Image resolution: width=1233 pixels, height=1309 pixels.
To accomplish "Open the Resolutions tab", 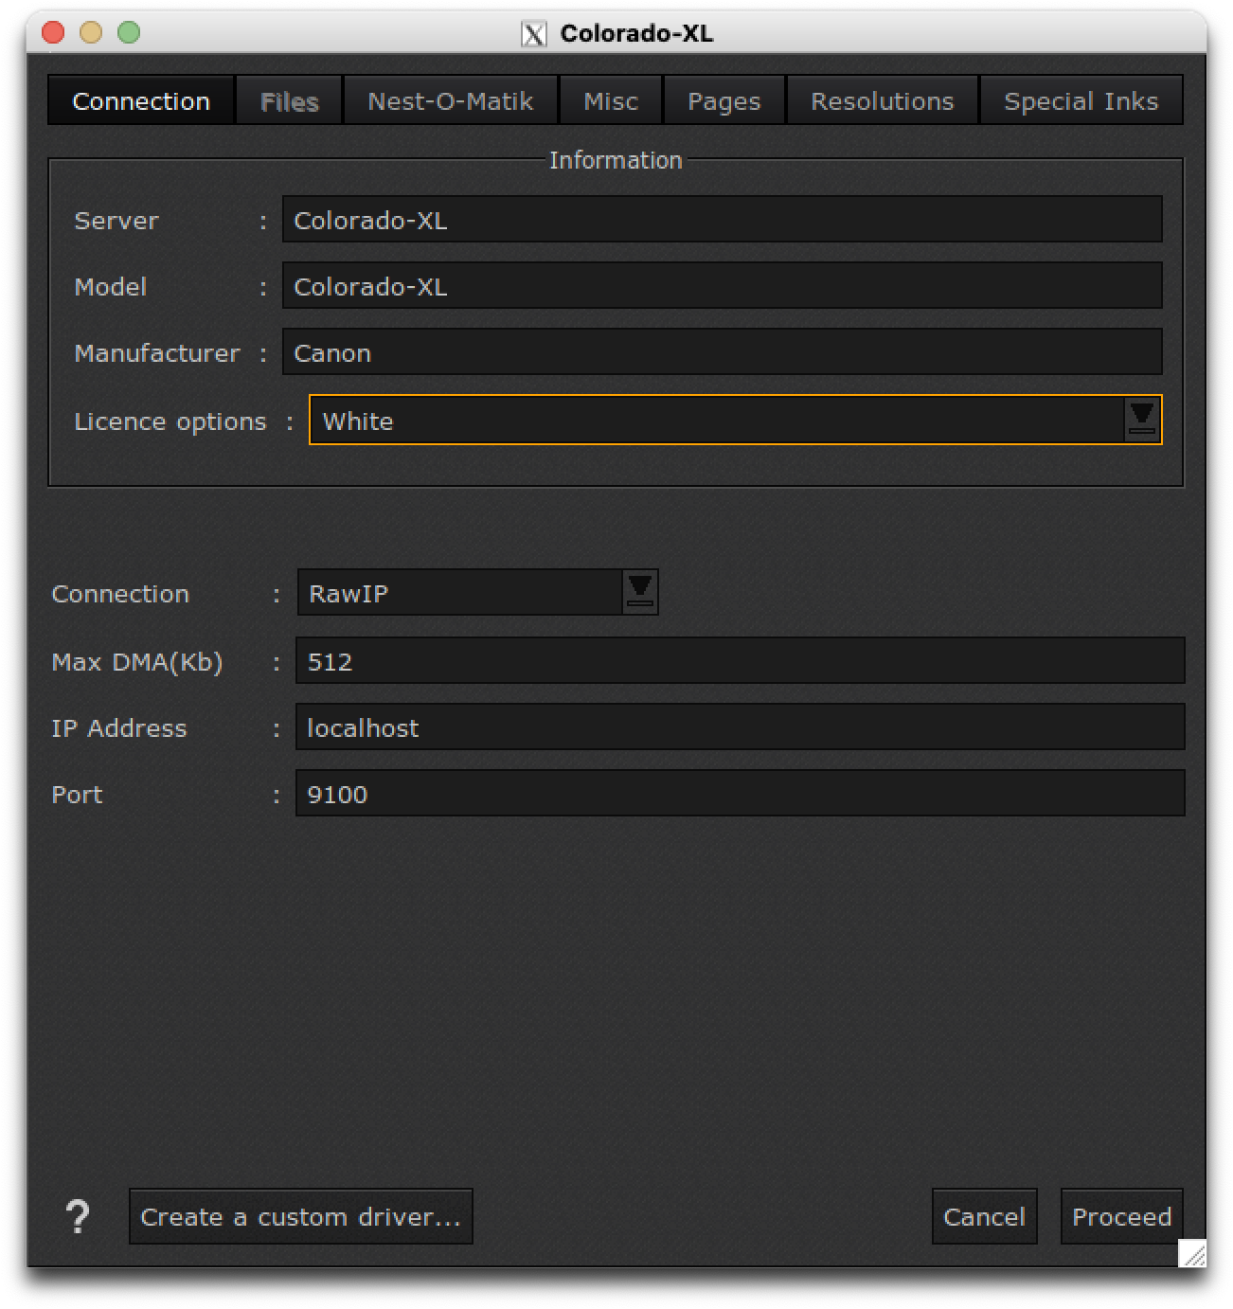I will (x=882, y=100).
